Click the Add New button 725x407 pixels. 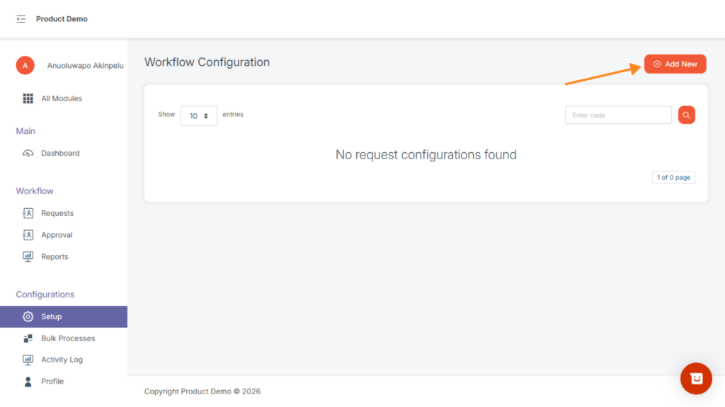pos(675,64)
